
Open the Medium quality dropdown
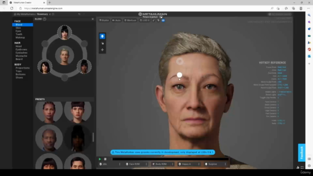pyautogui.click(x=130, y=21)
